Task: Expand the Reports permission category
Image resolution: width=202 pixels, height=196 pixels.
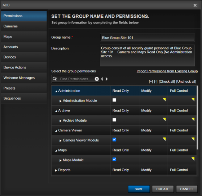Action: [x=56, y=170]
